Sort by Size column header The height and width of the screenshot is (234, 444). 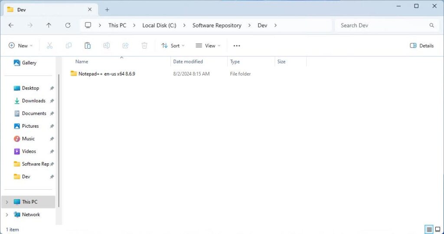(x=291, y=62)
